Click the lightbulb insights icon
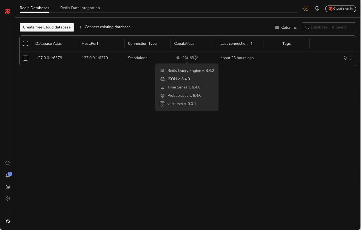This screenshot has height=230, width=361. point(317,9)
